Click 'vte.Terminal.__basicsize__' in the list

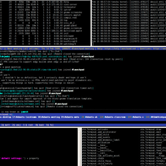98,150
